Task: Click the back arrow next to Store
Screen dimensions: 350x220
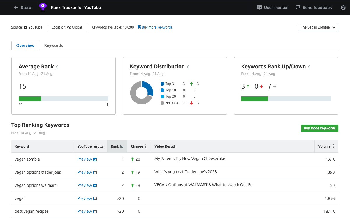Action: click(x=16, y=8)
